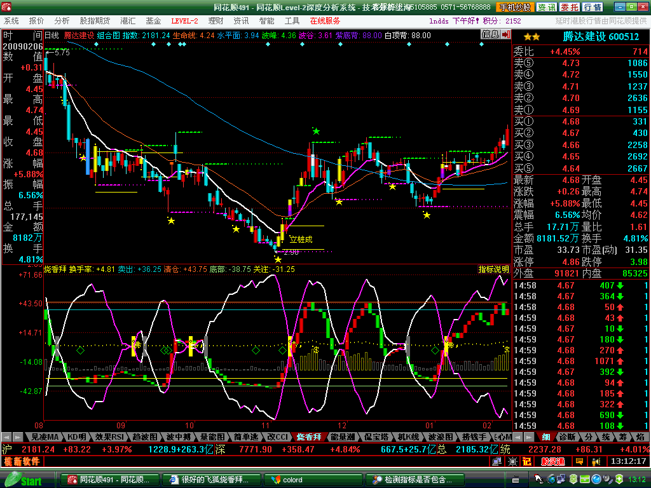Image resolution: width=651 pixels, height=488 pixels.
Task: Click the 同花顺 application logo icon
Action: pyautogui.click(x=6, y=7)
